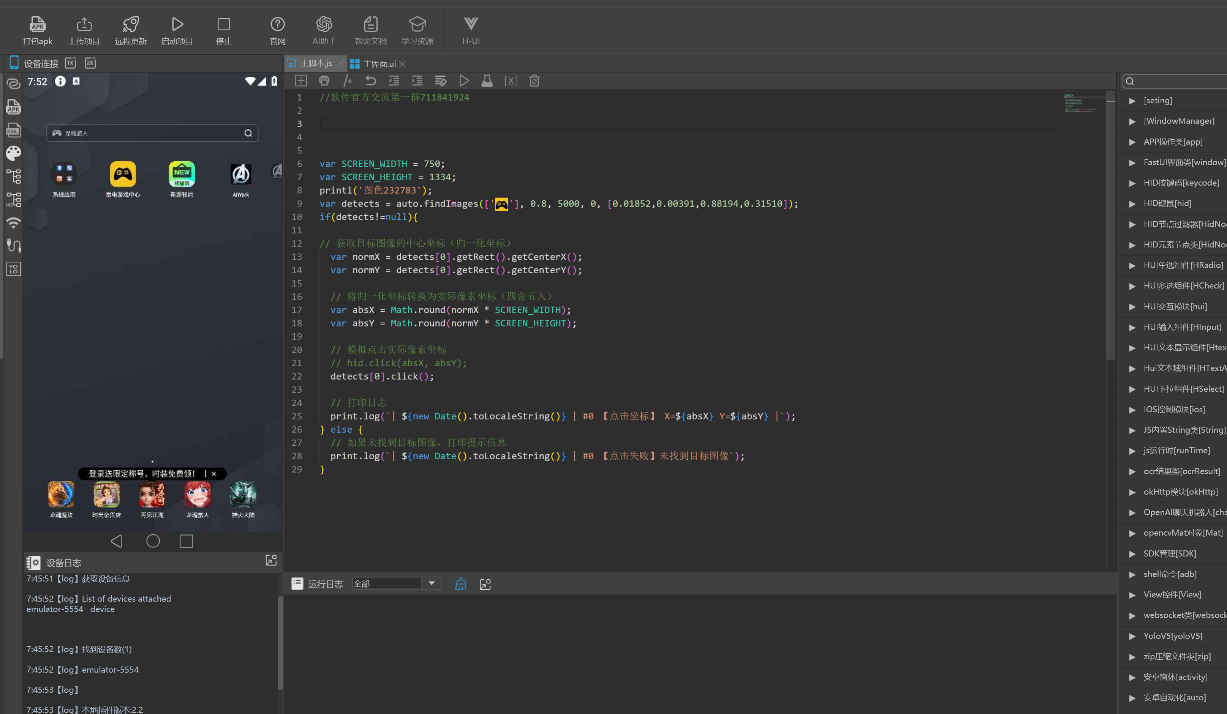
Task: Click the API search field
Action: tap(1175, 81)
